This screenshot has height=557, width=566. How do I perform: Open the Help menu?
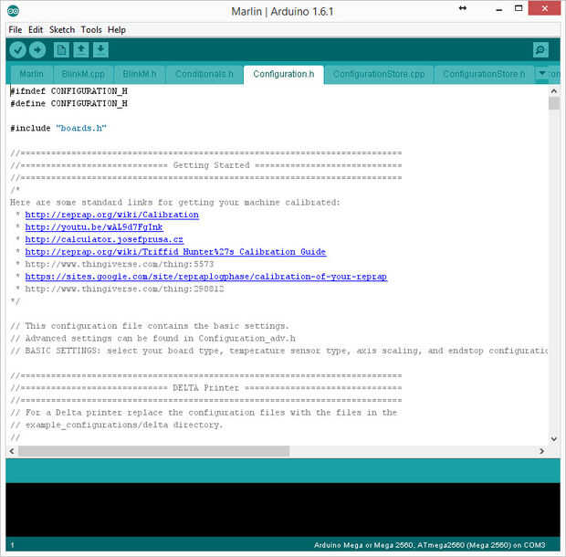click(117, 29)
